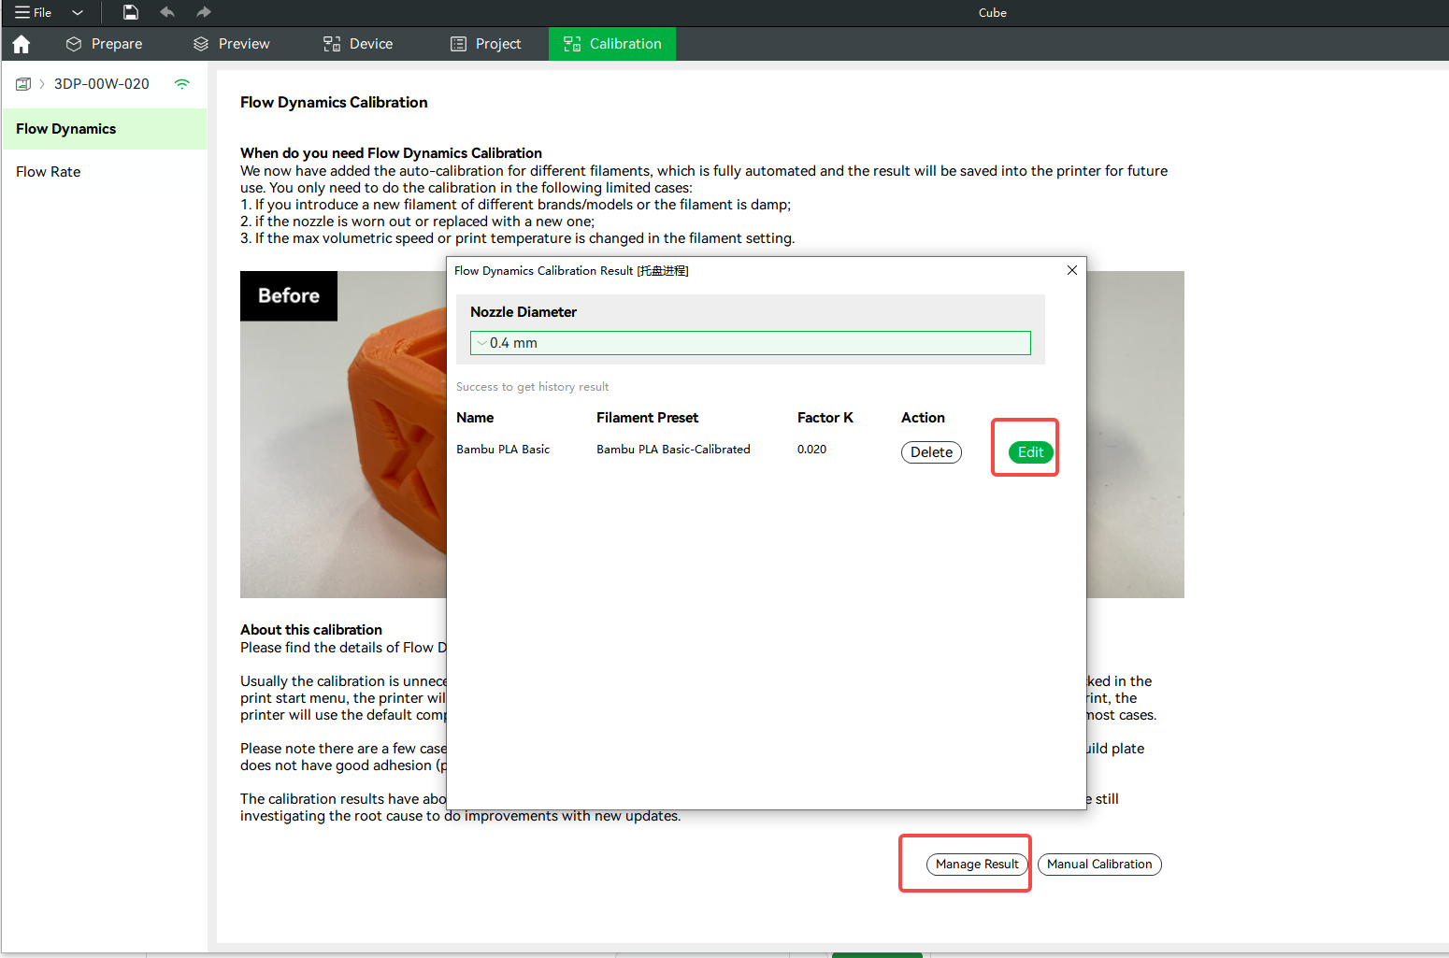Click the printer icon in the breadcrumb

[x=22, y=83]
